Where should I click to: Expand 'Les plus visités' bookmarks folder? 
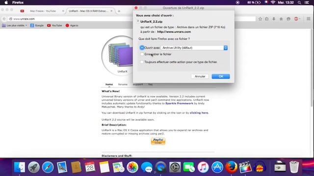click(x=14, y=25)
